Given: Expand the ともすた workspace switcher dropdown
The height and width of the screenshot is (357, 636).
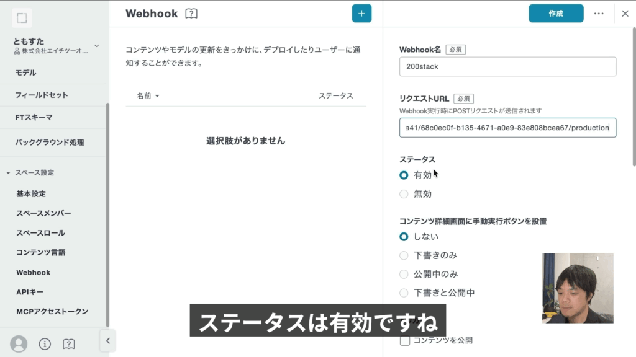Looking at the screenshot, I should pos(96,45).
